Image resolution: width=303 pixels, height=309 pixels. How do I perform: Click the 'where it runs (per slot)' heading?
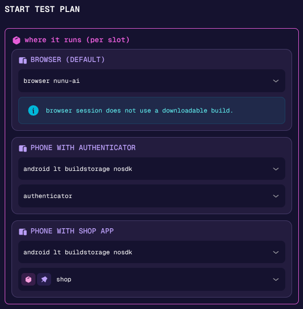click(x=77, y=40)
